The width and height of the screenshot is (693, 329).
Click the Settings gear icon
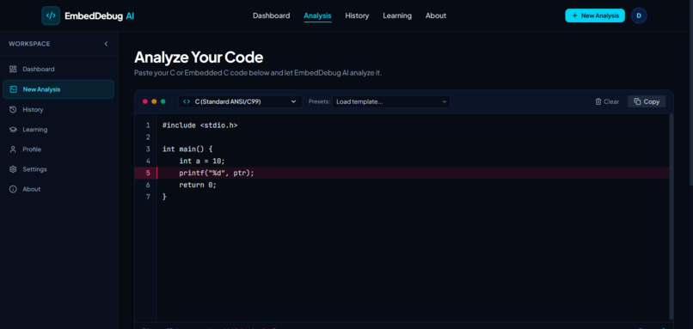pyautogui.click(x=13, y=169)
